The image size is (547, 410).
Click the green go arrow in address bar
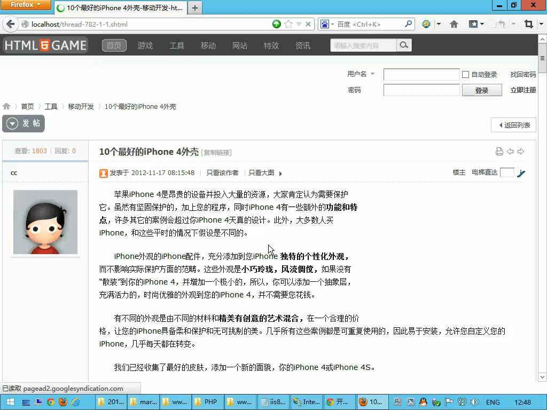pyautogui.click(x=276, y=24)
